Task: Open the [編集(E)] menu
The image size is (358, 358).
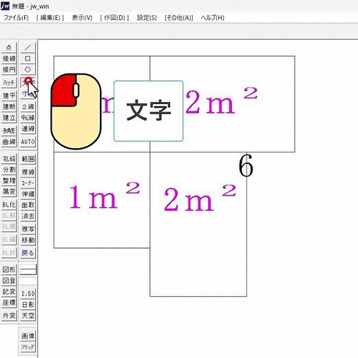Action: tap(50, 18)
